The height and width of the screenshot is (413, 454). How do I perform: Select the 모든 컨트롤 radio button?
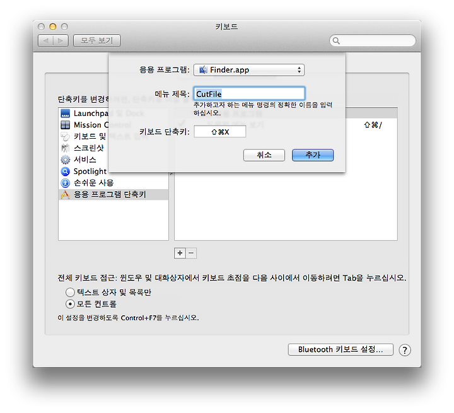[70, 304]
